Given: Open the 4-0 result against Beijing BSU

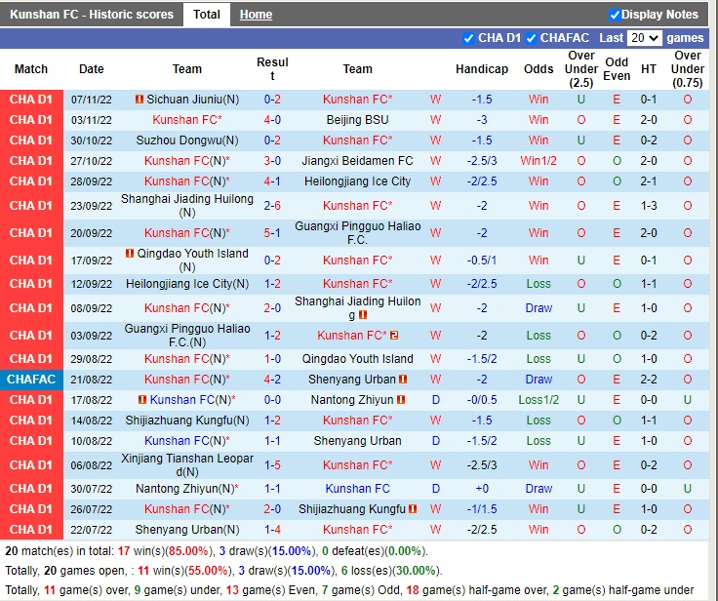Looking at the screenshot, I should pos(272,120).
